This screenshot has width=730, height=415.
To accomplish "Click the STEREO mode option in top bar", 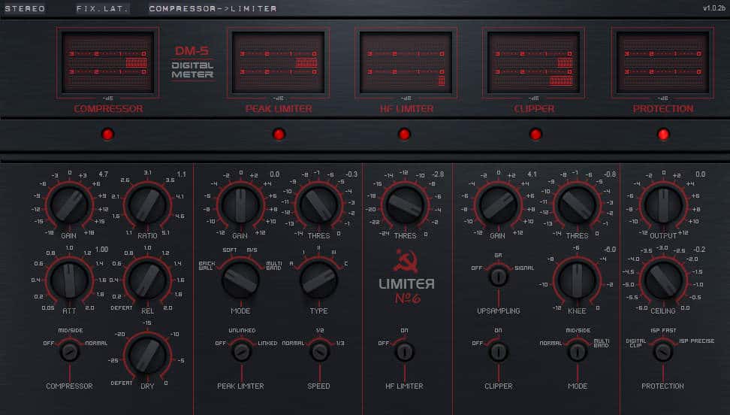I will point(25,8).
